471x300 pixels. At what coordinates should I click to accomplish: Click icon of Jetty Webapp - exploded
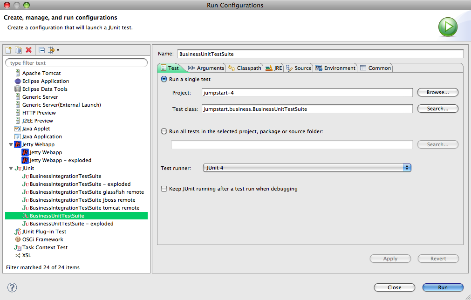pos(25,160)
